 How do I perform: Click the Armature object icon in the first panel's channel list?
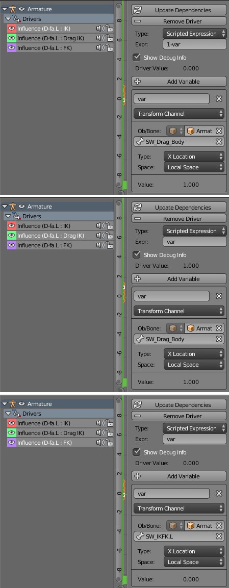[13, 9]
